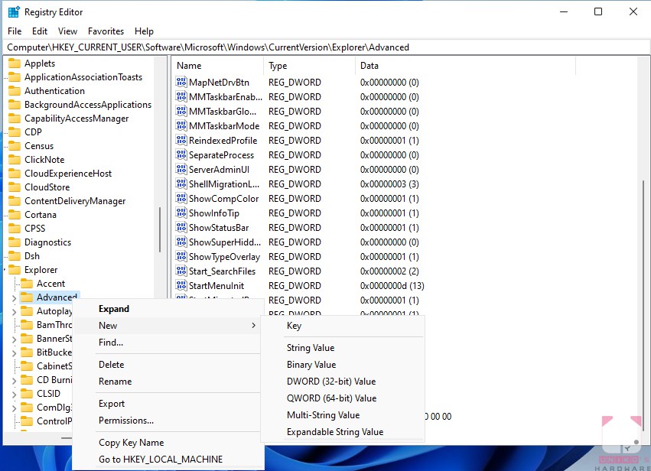Click the ClickNote folder icon
The height and width of the screenshot is (471, 651).
point(15,160)
